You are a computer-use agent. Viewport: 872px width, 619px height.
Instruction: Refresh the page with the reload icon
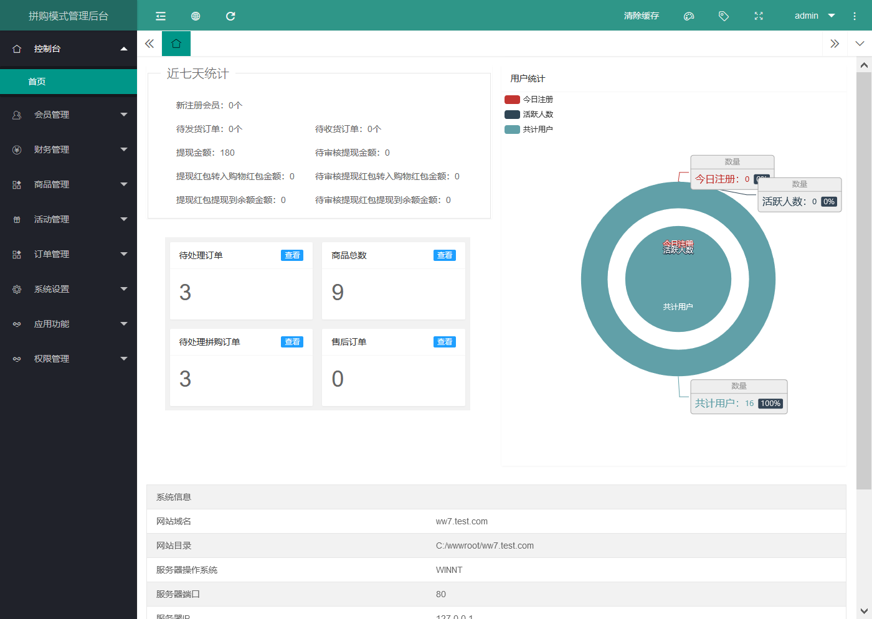click(230, 16)
